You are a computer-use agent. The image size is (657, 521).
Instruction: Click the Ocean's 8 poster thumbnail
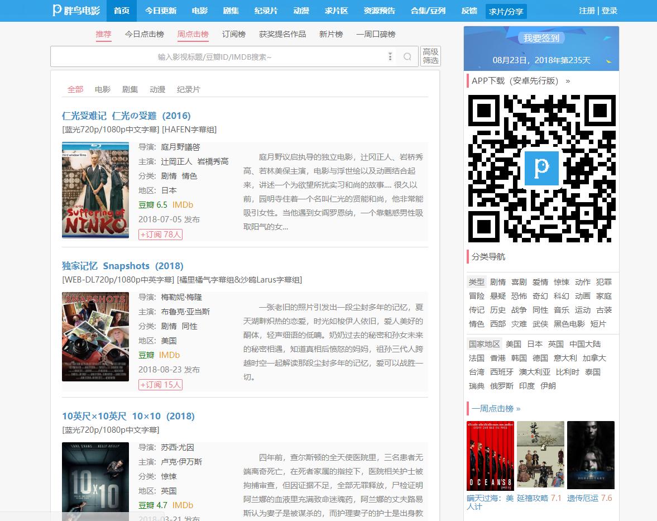490,456
